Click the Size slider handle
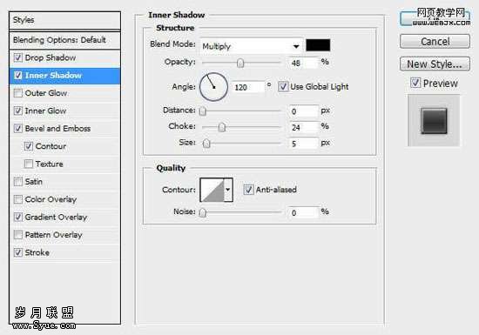This screenshot has height=335, width=479. tap(206, 143)
